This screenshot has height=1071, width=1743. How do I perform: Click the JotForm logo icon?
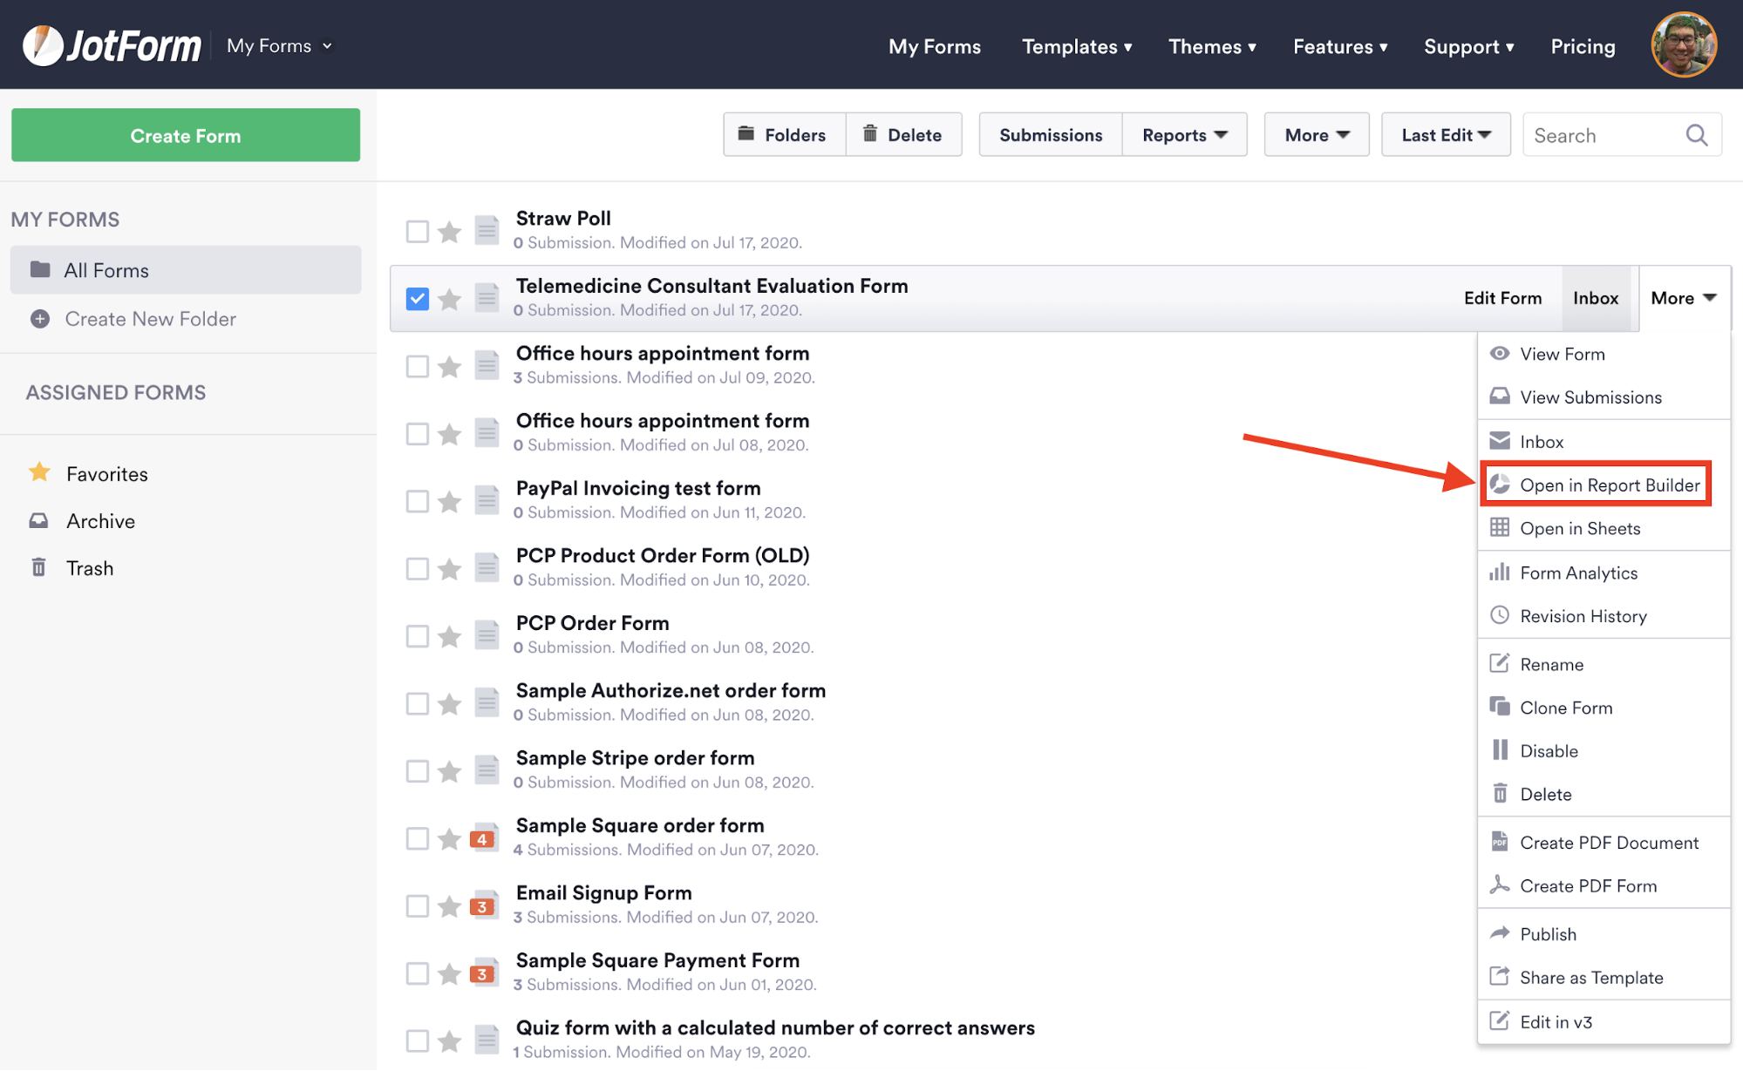tap(42, 45)
